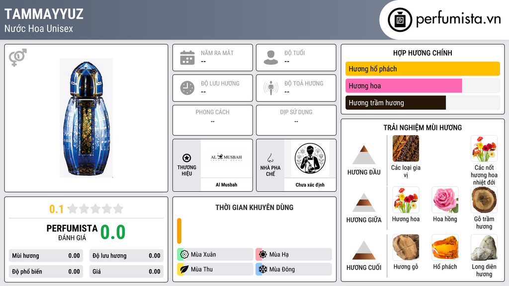Click the star badge Thương Hiệu icon

pos(187,158)
